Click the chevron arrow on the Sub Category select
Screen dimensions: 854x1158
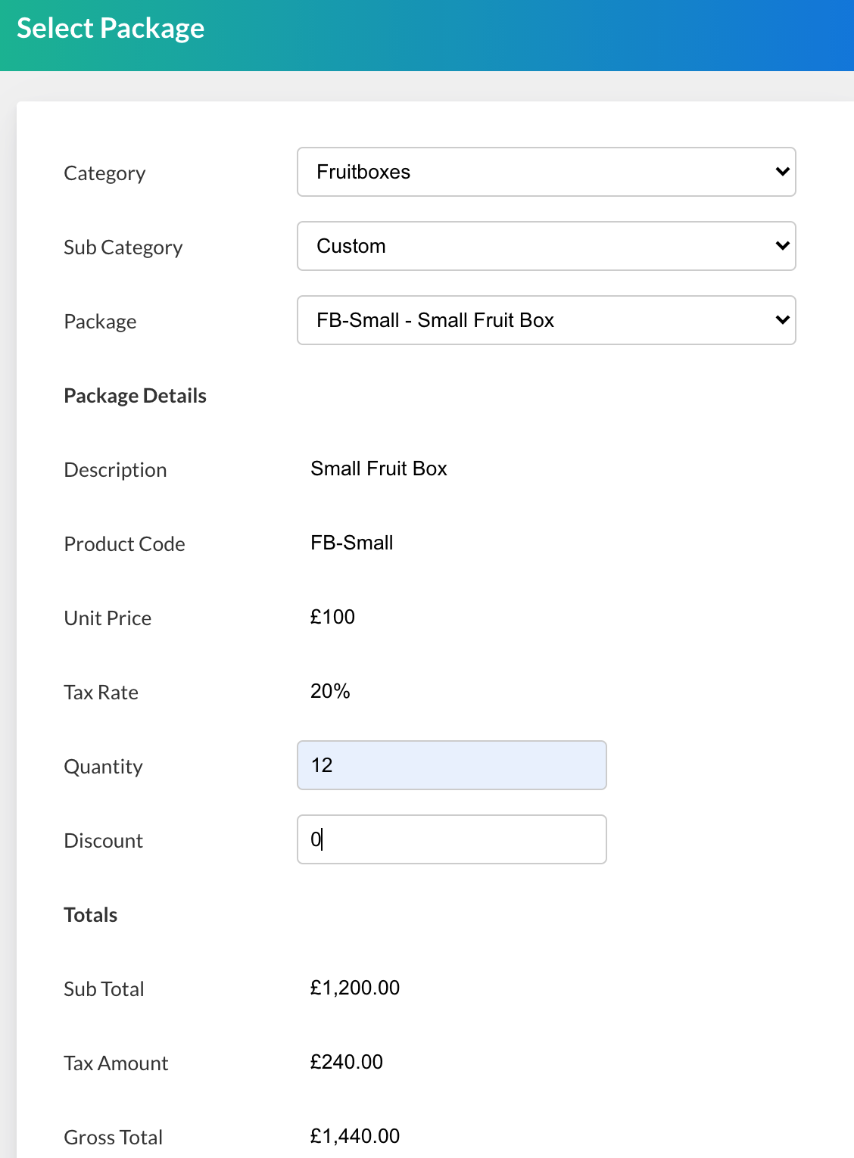coord(782,246)
